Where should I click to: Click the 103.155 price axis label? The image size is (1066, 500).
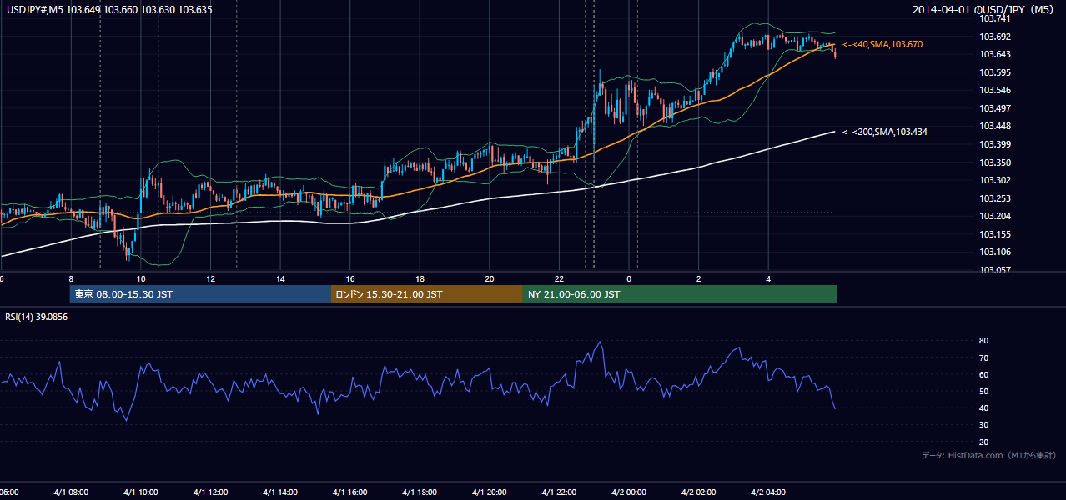[x=995, y=234]
